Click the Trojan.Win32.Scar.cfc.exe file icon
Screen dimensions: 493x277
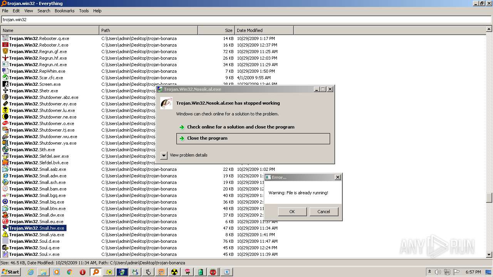(x=5, y=78)
